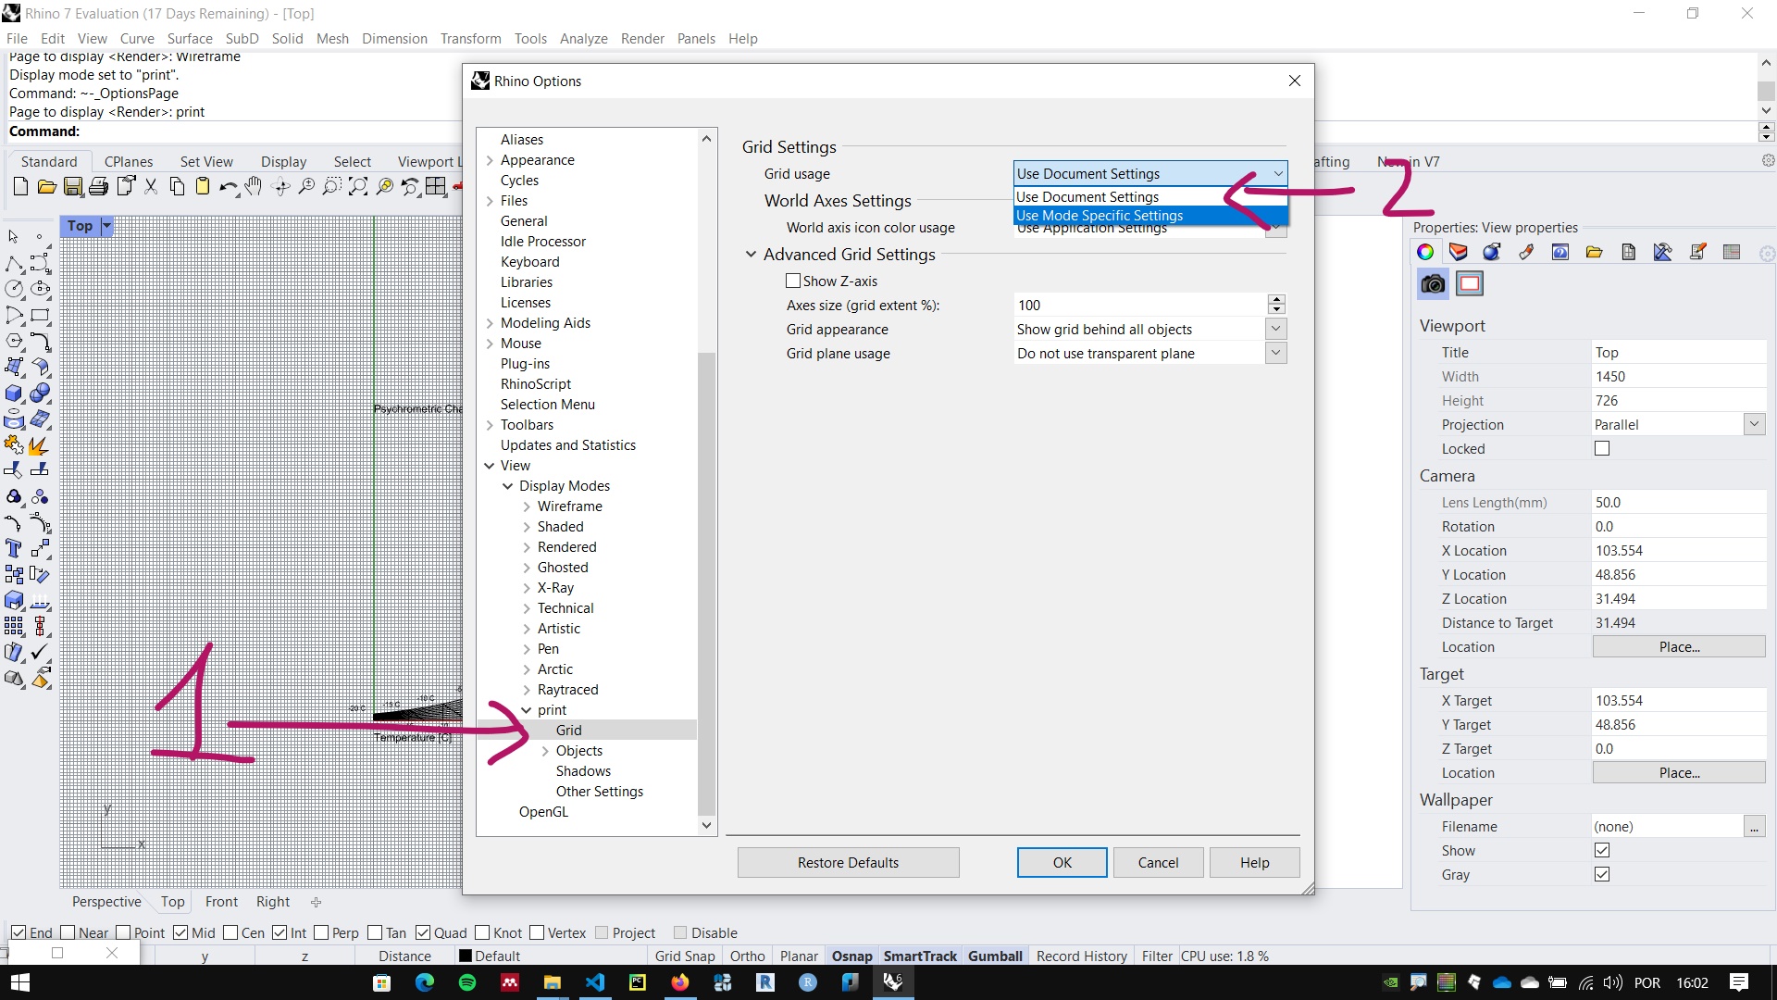Click OK in Rhino Options

pyautogui.click(x=1062, y=862)
